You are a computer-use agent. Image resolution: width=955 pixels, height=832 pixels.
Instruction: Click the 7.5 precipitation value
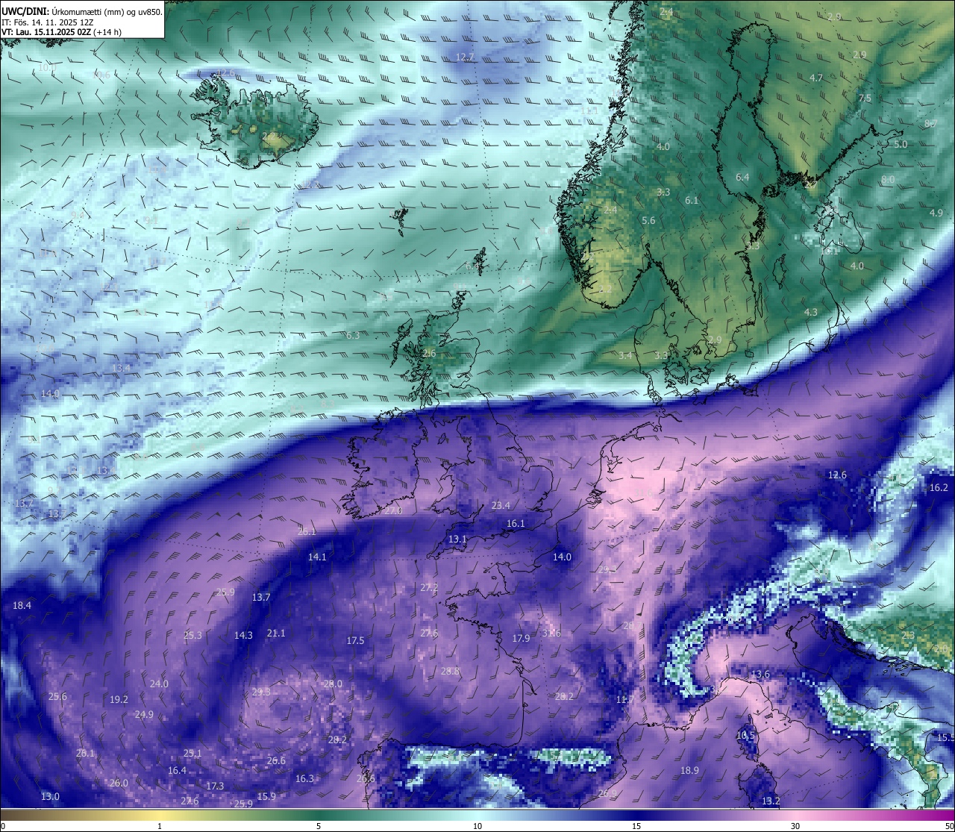865,98
